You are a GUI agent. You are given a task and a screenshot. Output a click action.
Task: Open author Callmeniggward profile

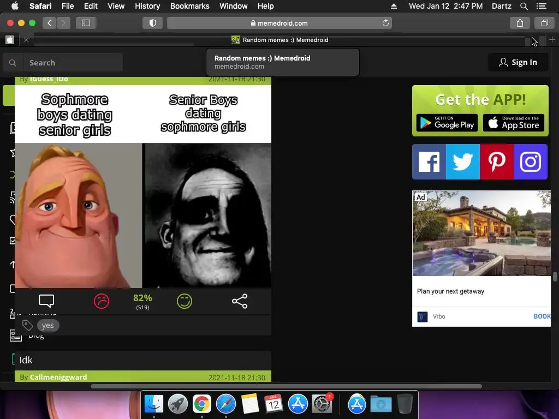[58, 377]
